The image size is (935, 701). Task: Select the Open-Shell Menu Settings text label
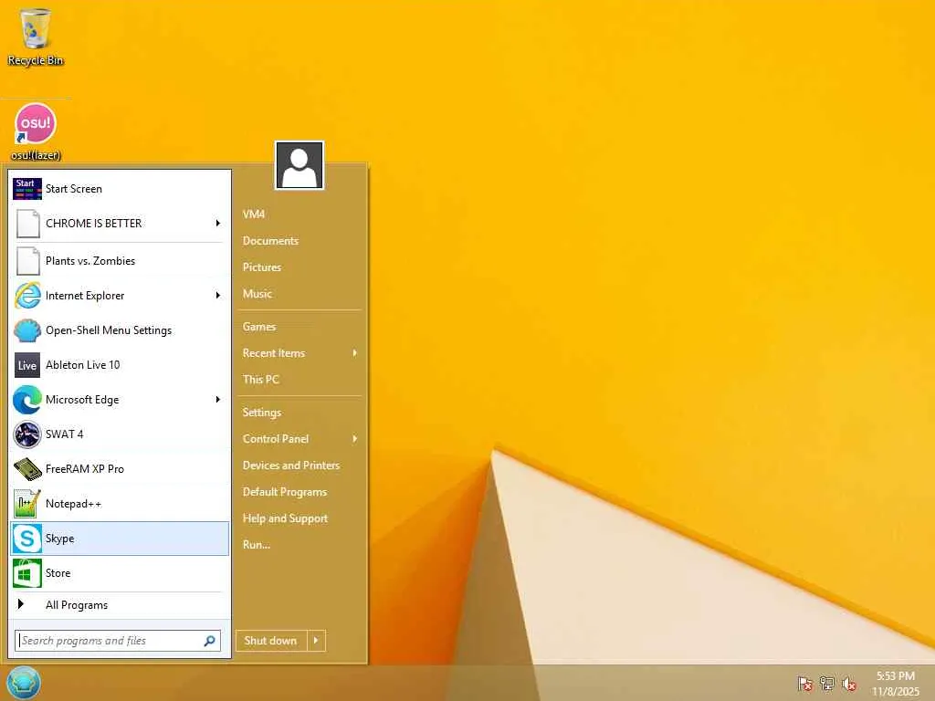[109, 330]
